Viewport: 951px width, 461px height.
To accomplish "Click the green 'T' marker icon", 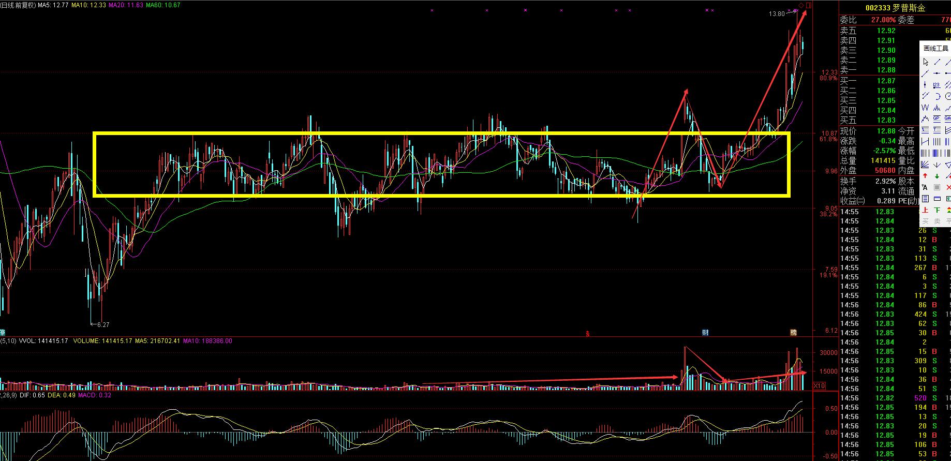I will pos(937,210).
